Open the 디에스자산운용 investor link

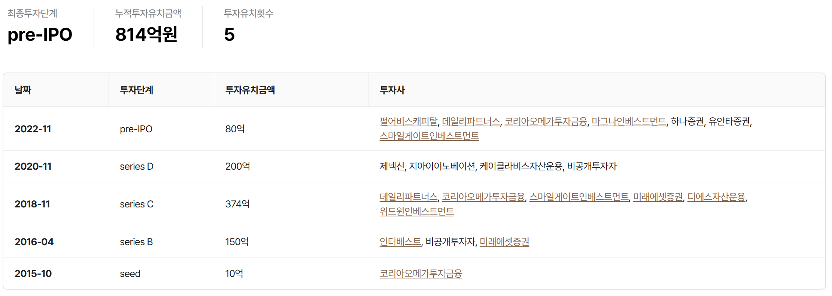[716, 197]
